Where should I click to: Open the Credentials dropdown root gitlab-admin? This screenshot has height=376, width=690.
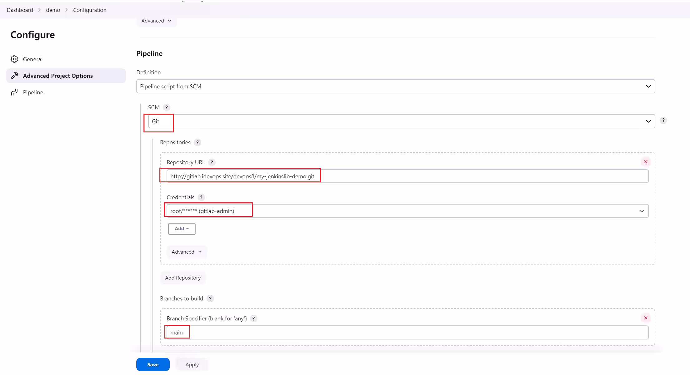407,211
